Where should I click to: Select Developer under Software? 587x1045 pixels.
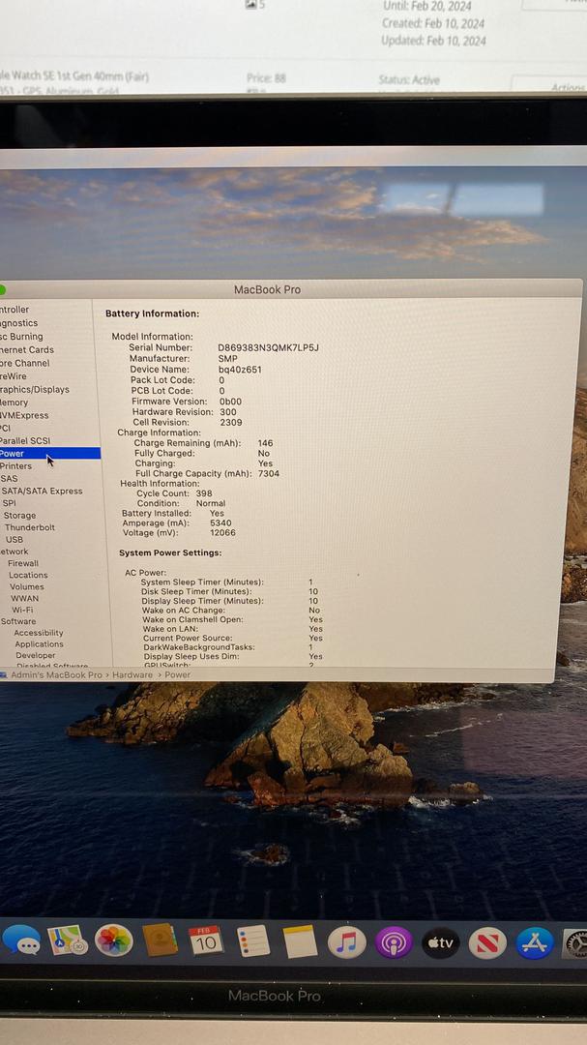[x=36, y=656]
